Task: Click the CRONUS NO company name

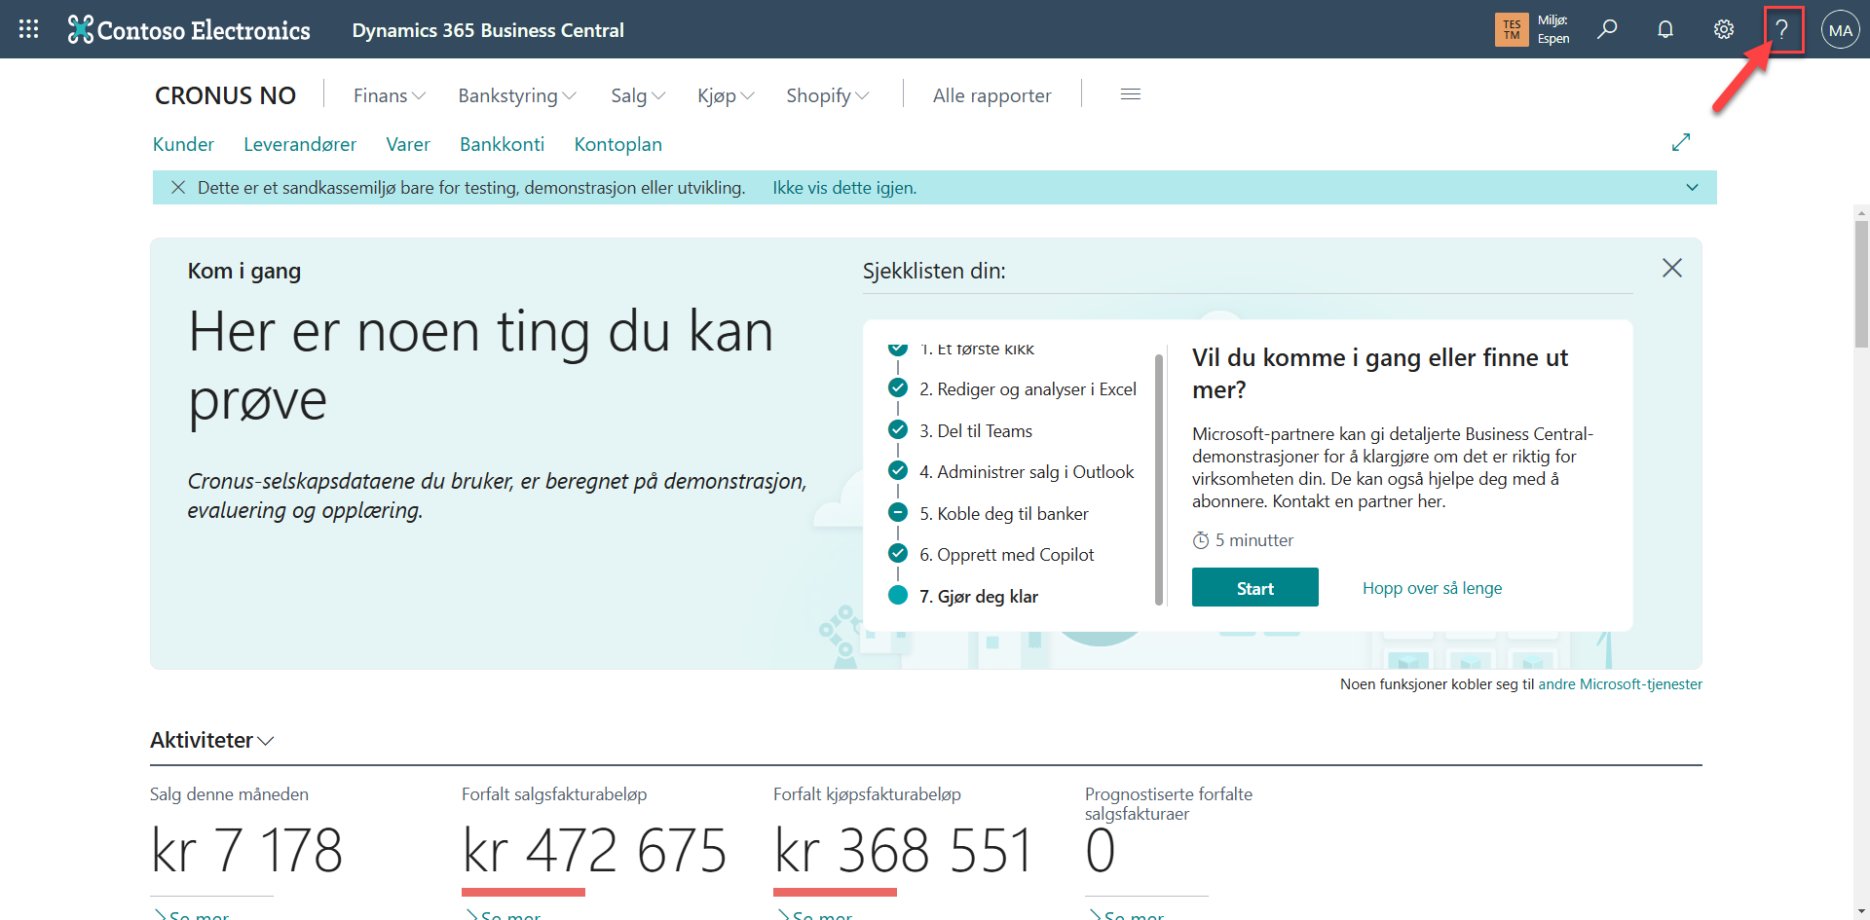Action: pos(225,95)
